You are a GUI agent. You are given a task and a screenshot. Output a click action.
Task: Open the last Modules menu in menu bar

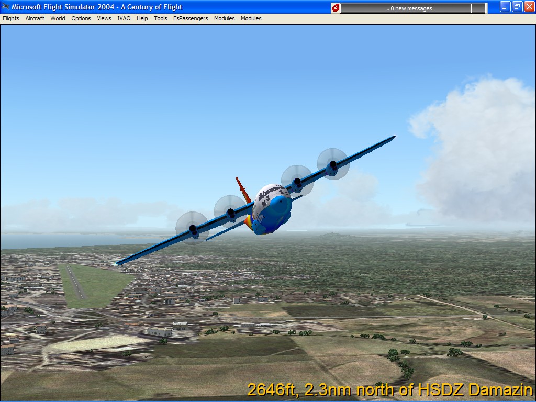tap(251, 18)
